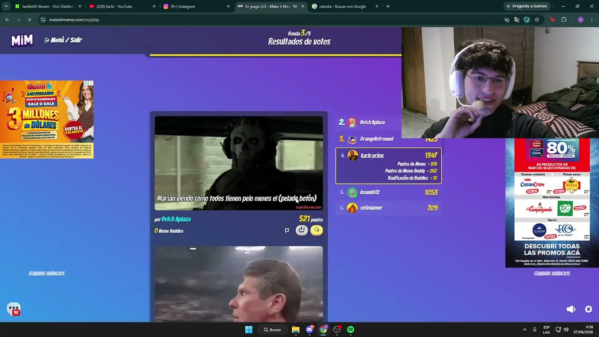
Task: Open a new browser tab
Action: (x=388, y=7)
